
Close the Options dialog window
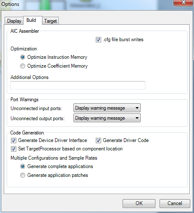click(184, 3)
